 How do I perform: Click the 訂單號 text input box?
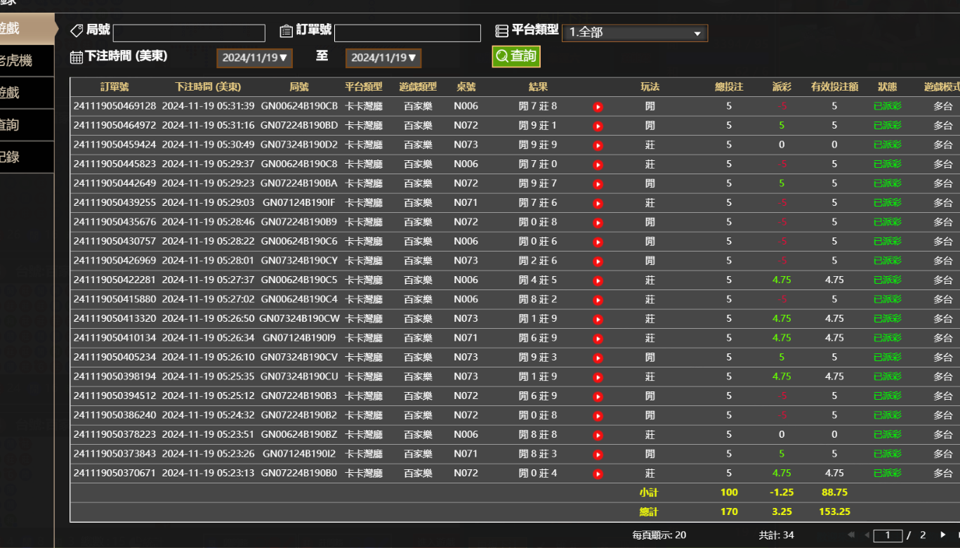tap(407, 33)
